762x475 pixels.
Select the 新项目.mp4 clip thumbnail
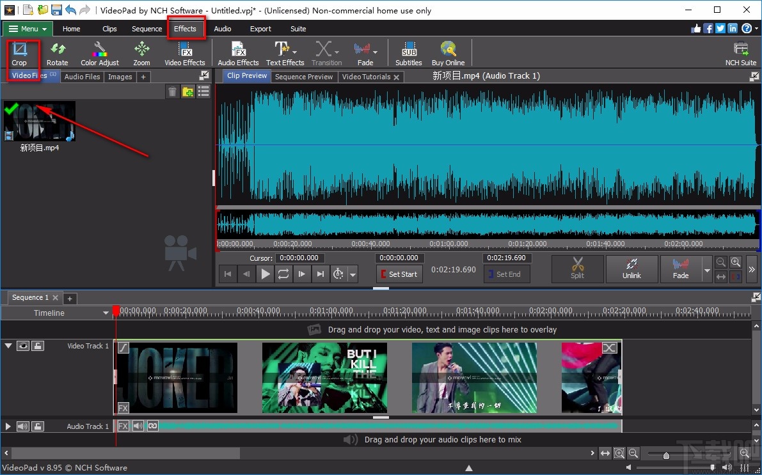tap(40, 121)
